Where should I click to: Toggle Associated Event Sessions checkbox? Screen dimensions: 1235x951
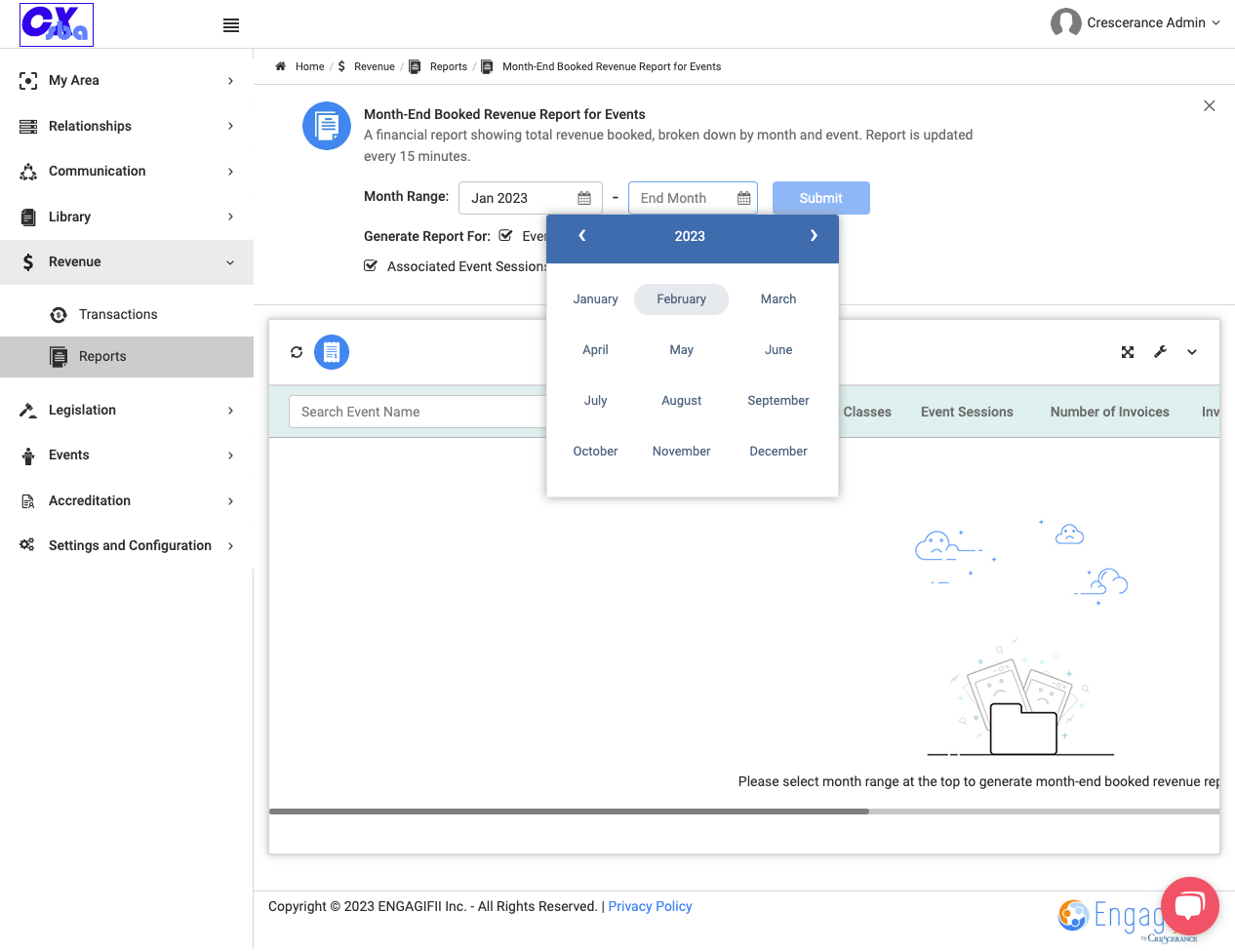click(x=371, y=265)
